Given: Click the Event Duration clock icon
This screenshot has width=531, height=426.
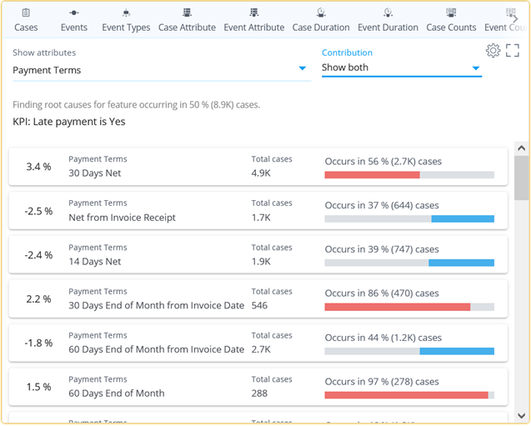Looking at the screenshot, I should (x=388, y=13).
